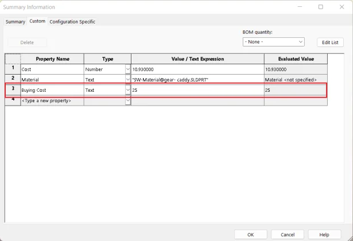
Task: Open Help for Summary Information
Action: point(324,234)
